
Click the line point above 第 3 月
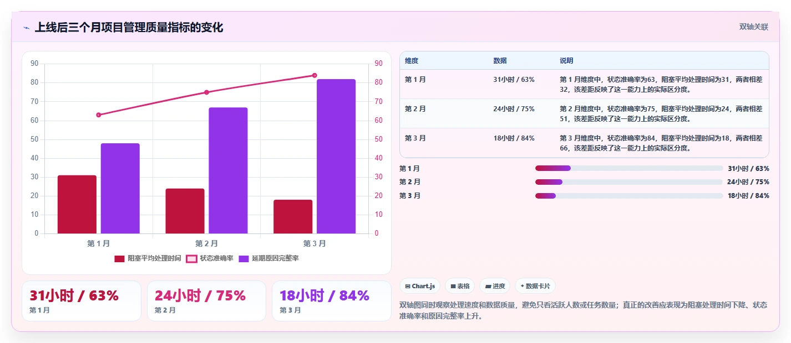[x=315, y=75]
